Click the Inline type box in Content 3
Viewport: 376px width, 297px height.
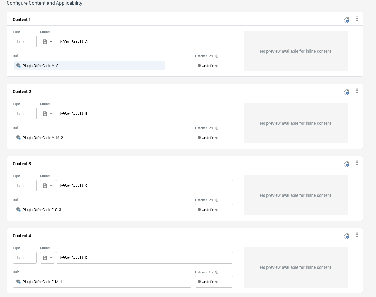(25, 186)
